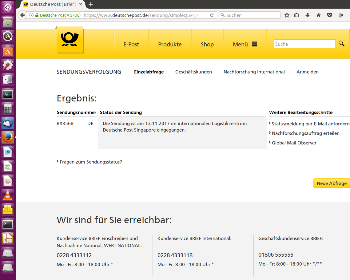The height and width of the screenshot is (280, 350).
Task: Open second disk drive icon in dock
Action: [x=8, y=267]
